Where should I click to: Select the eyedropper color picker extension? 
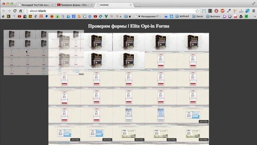coord(229,11)
